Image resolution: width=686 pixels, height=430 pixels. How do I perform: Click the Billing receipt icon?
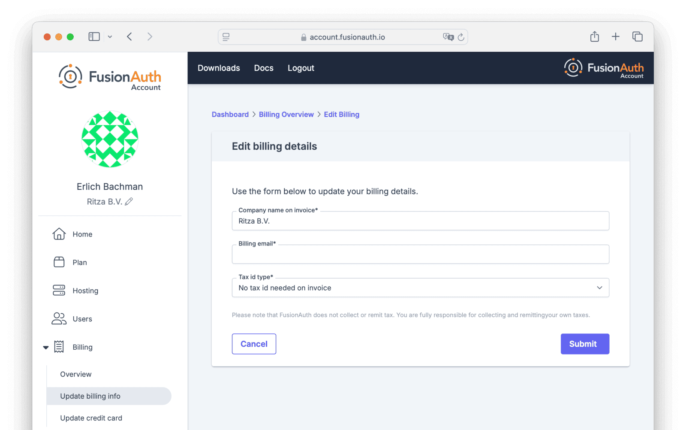pyautogui.click(x=59, y=347)
